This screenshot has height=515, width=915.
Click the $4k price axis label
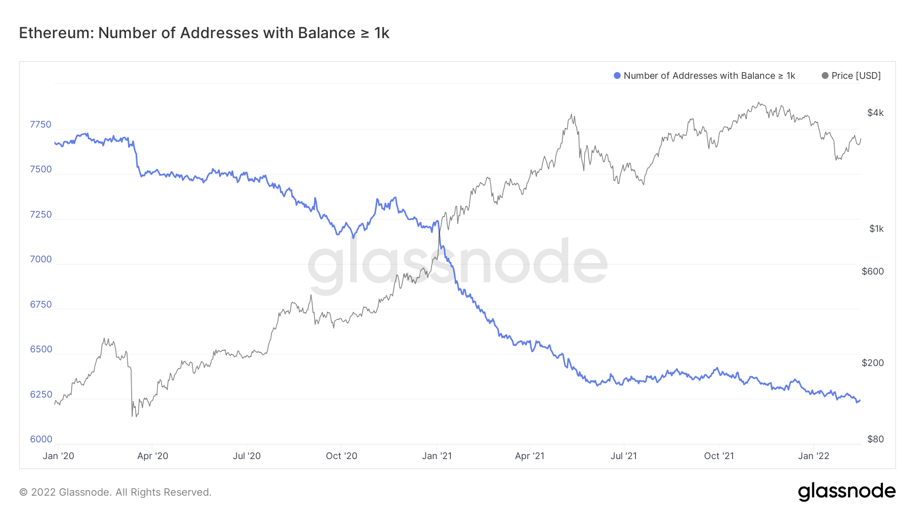tap(875, 113)
